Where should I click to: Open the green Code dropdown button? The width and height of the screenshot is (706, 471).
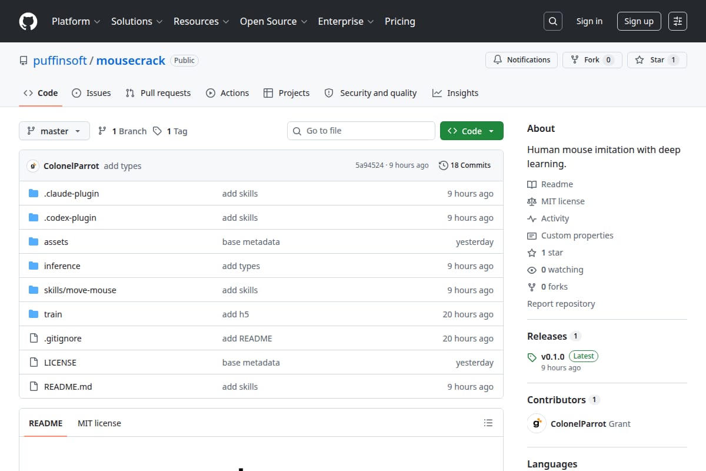coord(472,131)
